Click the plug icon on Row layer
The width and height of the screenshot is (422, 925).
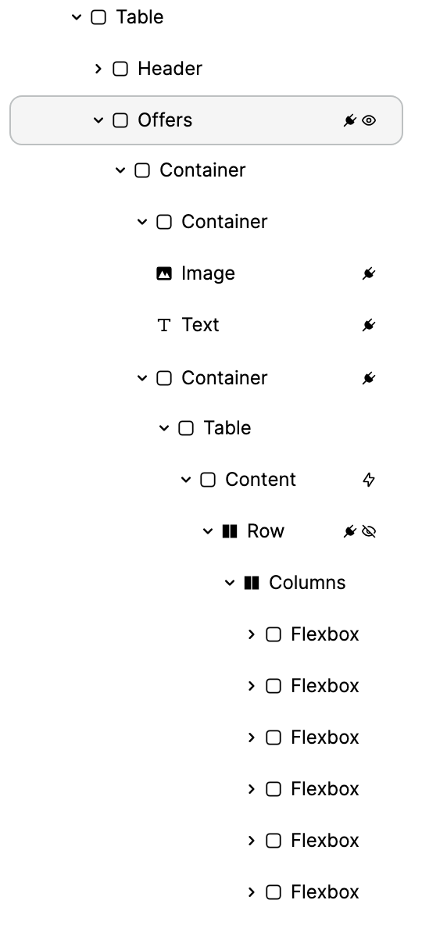pyautogui.click(x=350, y=531)
